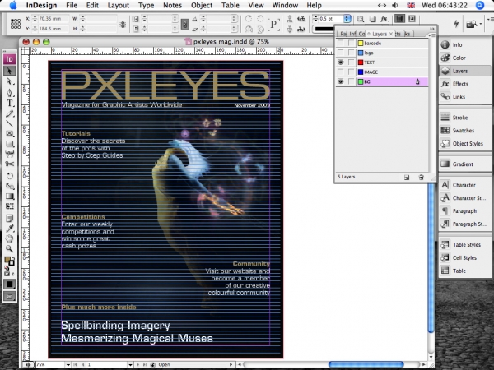Select the Hand tool
The height and width of the screenshot is (370, 494).
[x=9, y=238]
